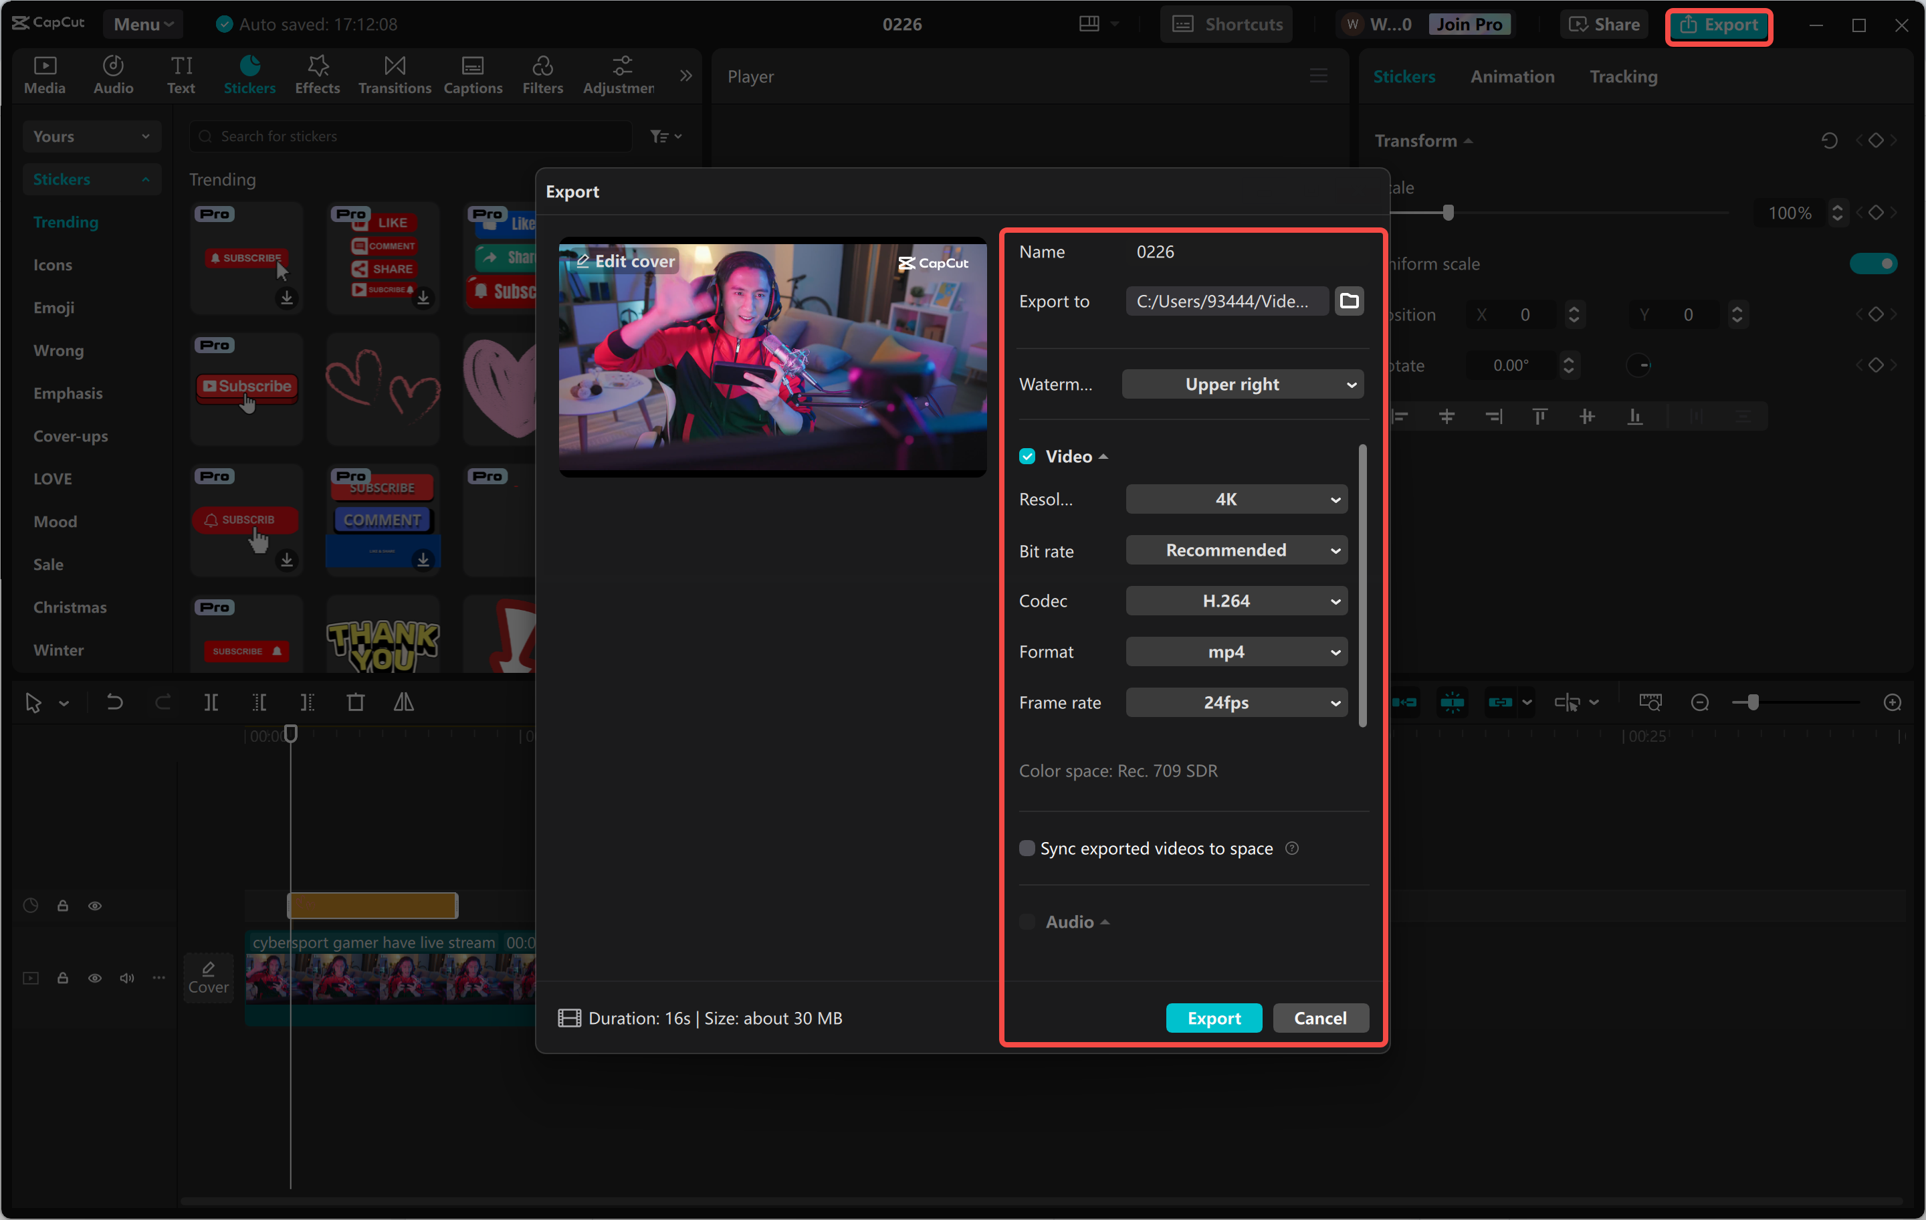Enable Sync exported videos to space

click(x=1027, y=848)
